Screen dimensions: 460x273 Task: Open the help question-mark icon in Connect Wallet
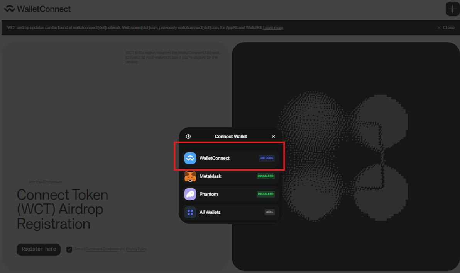pos(188,136)
